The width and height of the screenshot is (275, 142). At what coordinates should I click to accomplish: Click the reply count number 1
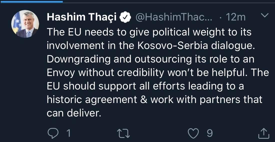point(68,133)
